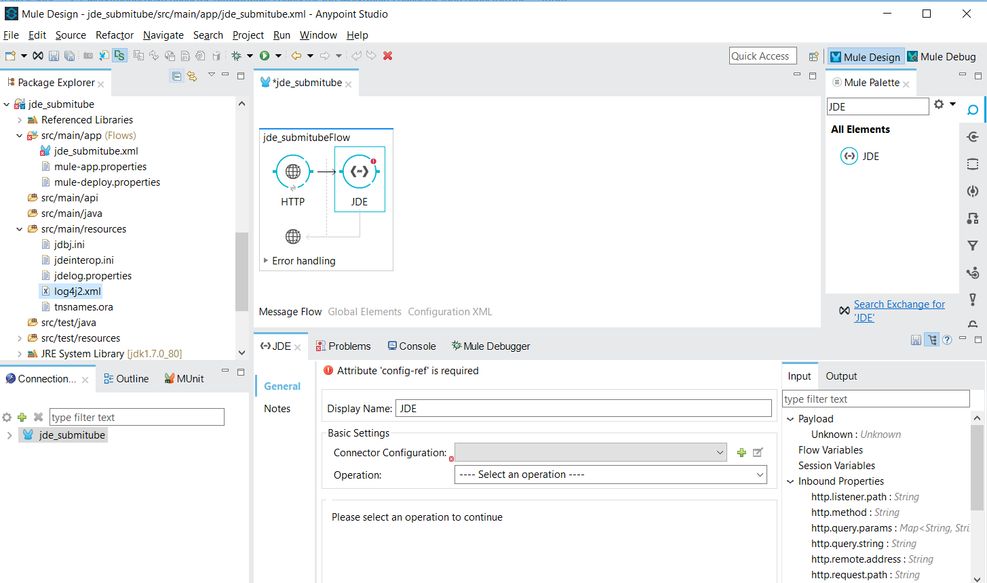Click the red X toolbar icon
The width and height of the screenshot is (987, 583).
pyautogui.click(x=388, y=56)
